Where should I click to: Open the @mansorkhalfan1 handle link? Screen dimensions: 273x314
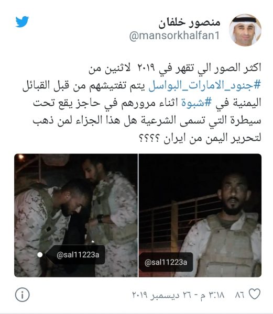174,36
